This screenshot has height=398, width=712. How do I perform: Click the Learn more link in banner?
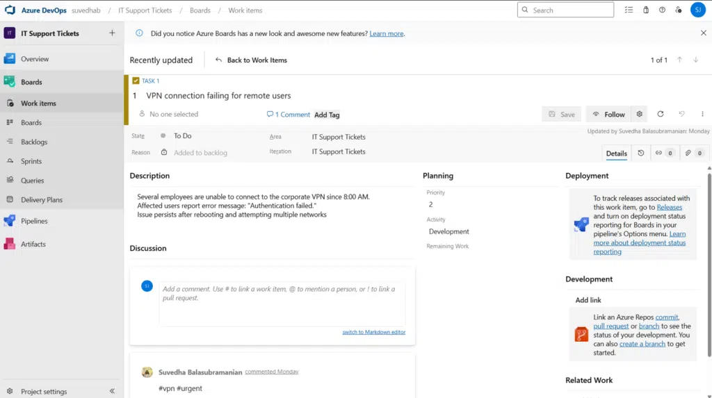point(387,33)
